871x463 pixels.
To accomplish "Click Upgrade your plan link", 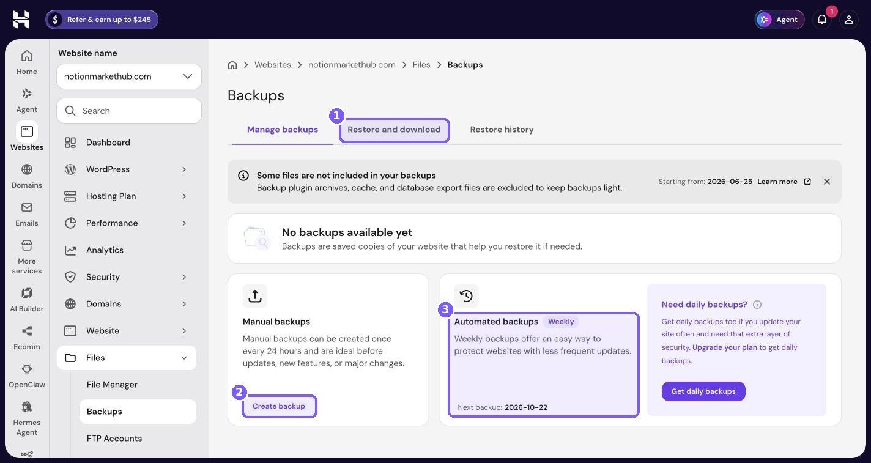I will [725, 347].
